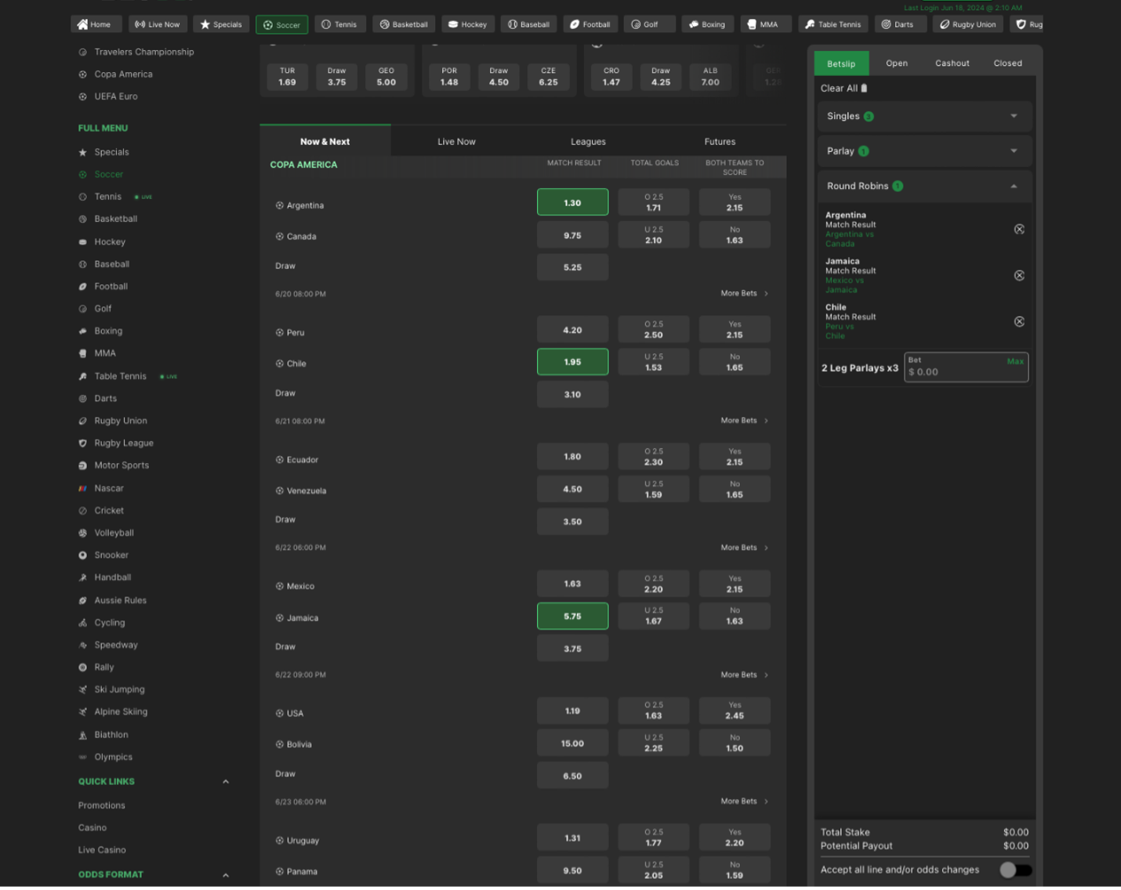Switch to the Futures tab
Screen dimensions: 1121x890
click(x=720, y=142)
